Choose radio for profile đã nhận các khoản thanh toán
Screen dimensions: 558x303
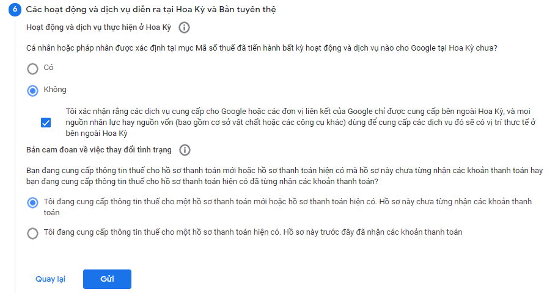click(32, 232)
